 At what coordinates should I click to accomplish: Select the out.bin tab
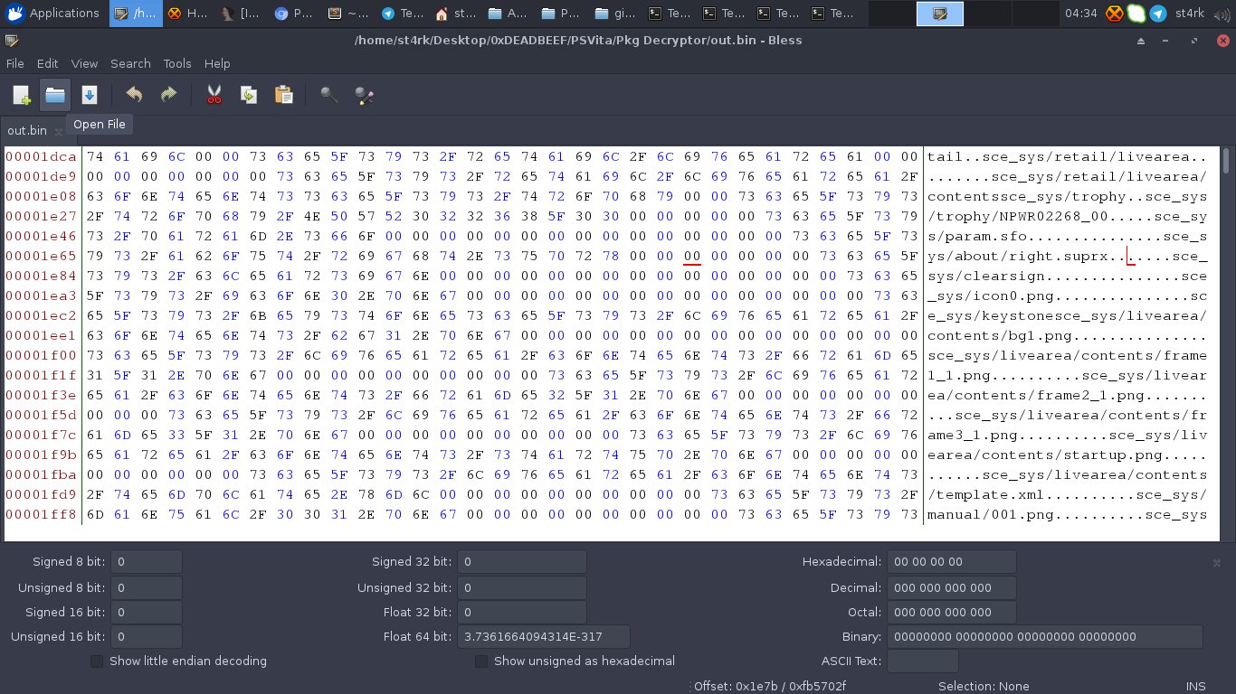[x=27, y=131]
